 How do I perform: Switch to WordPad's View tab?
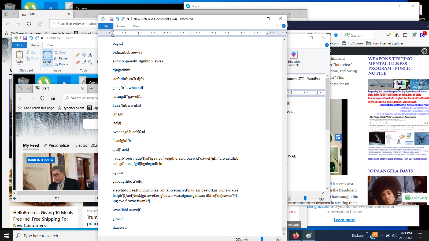coord(136,26)
